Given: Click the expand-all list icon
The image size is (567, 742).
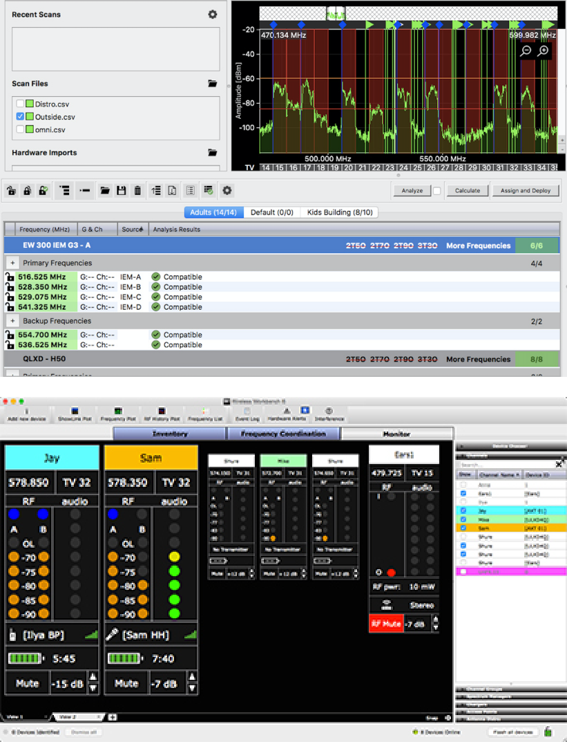Looking at the screenshot, I should point(64,191).
